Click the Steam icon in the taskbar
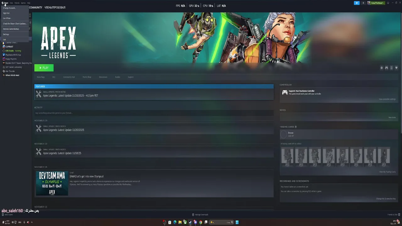The width and height of the screenshot is (402, 226). 190,222
